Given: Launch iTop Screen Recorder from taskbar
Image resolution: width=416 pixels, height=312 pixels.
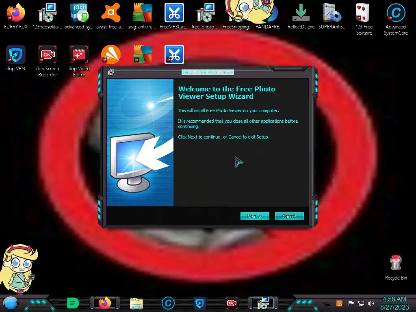Looking at the screenshot, I should click(x=232, y=303).
